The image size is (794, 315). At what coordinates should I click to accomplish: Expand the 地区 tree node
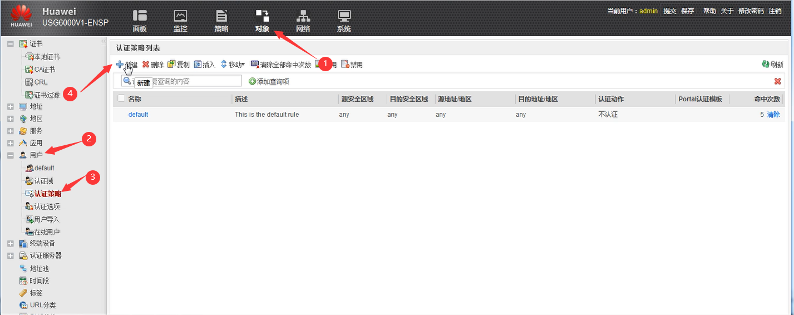pos(10,119)
